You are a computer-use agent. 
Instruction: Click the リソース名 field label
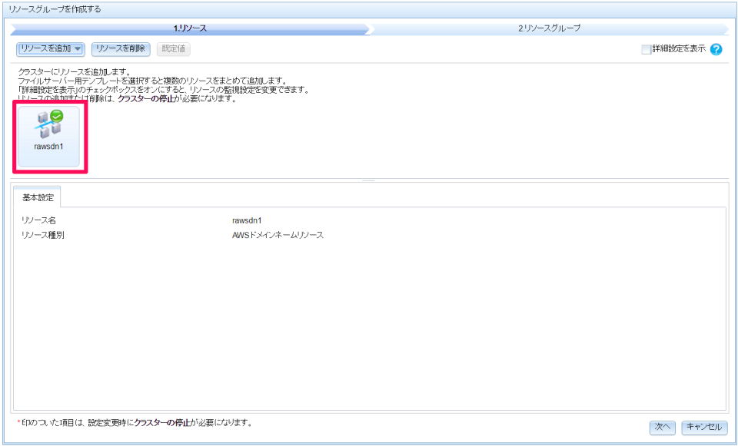pyautogui.click(x=38, y=220)
